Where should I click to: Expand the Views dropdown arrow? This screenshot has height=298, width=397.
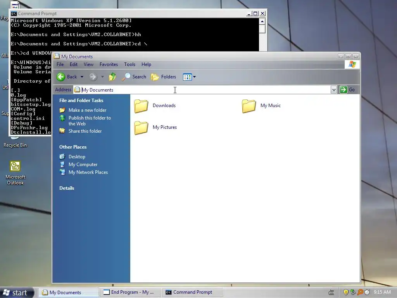click(195, 77)
